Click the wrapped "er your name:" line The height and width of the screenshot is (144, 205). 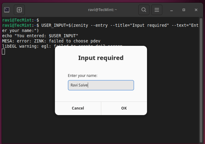(x=20, y=30)
